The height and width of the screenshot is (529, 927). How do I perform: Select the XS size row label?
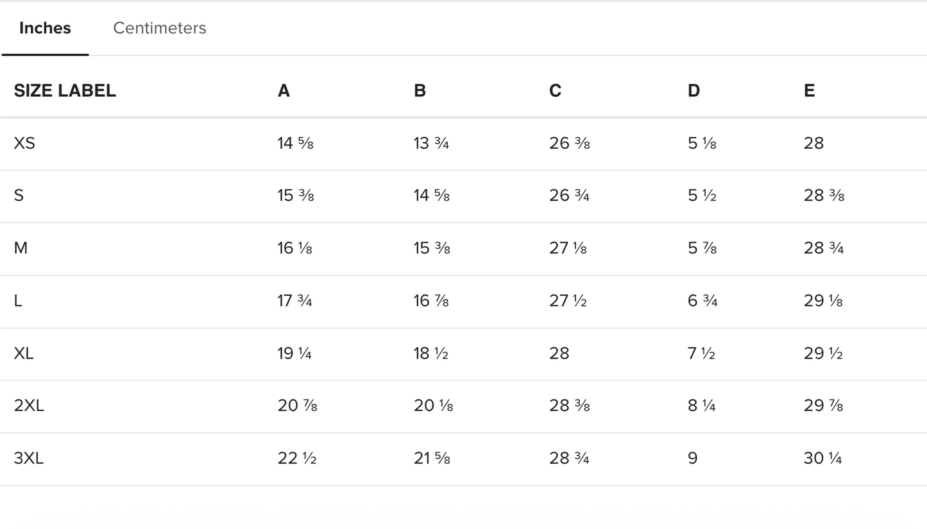24,144
